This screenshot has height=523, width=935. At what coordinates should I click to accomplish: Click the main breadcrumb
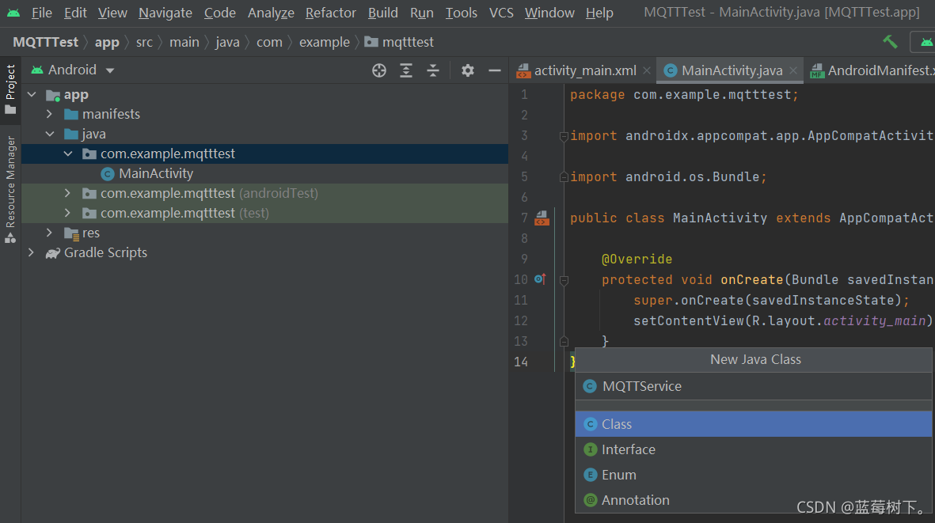tap(184, 42)
